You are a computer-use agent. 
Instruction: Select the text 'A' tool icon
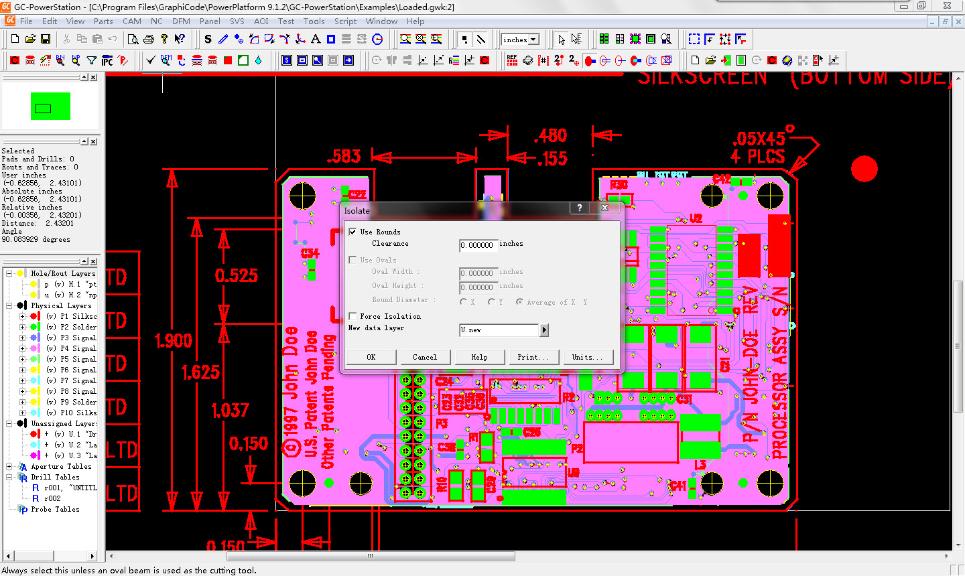pos(316,40)
